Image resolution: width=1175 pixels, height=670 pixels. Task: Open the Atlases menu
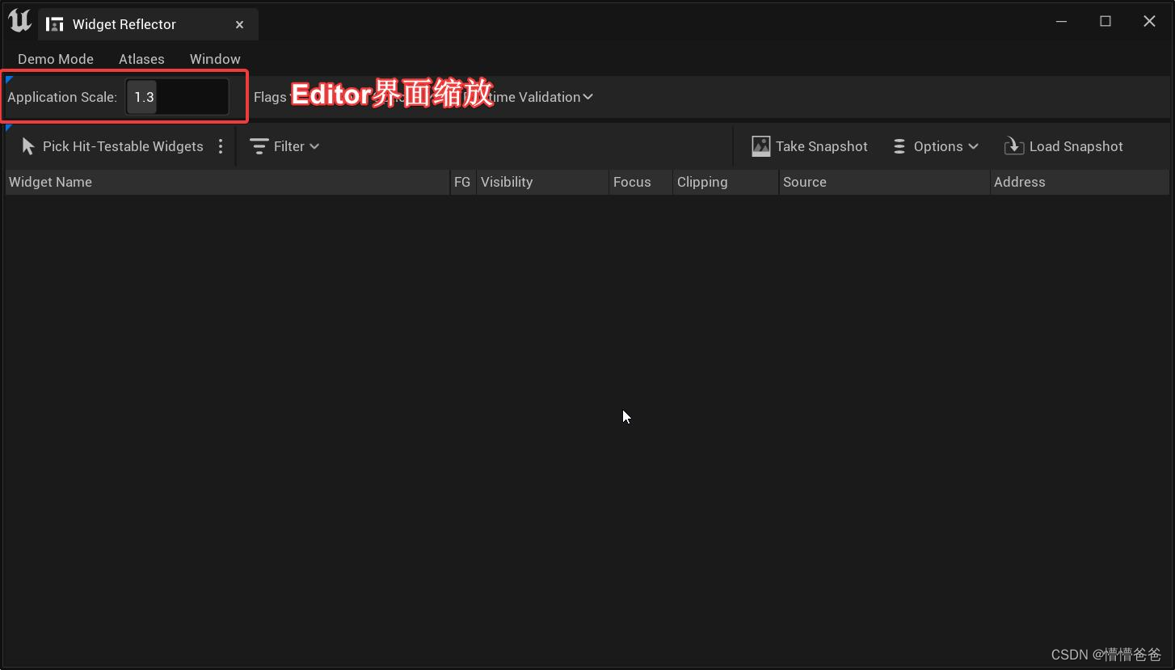click(141, 59)
